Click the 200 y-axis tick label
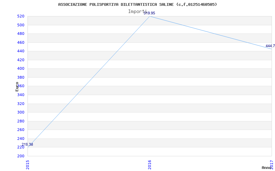 pos(21,156)
